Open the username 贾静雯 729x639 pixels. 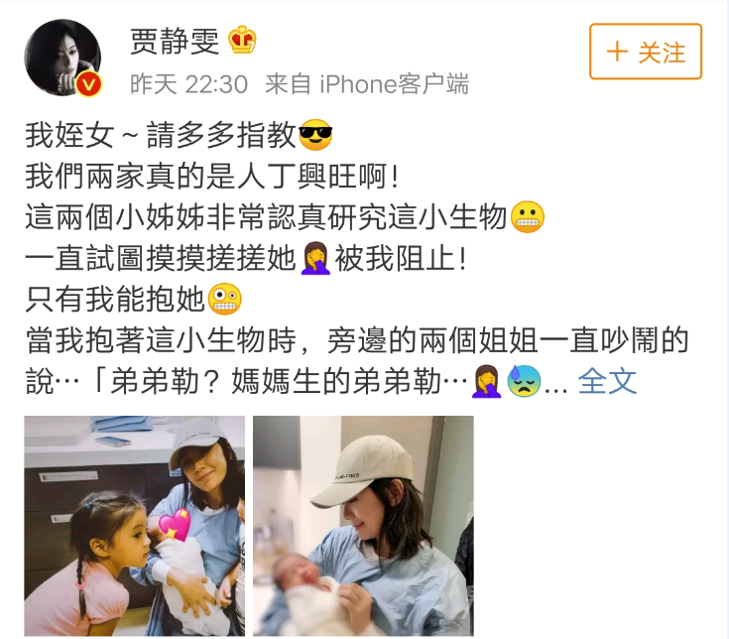(x=175, y=41)
